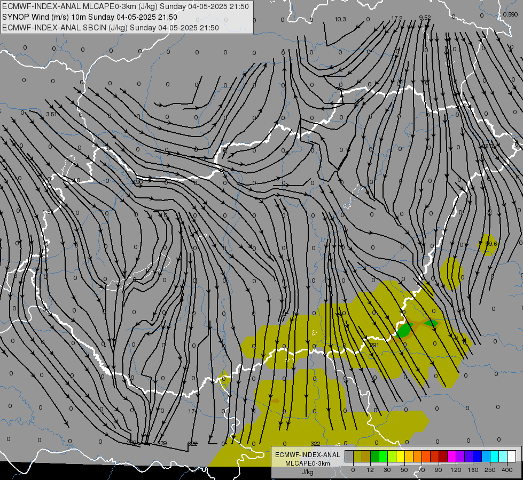Click map value 239
523x480 pixels.
(162, 443)
